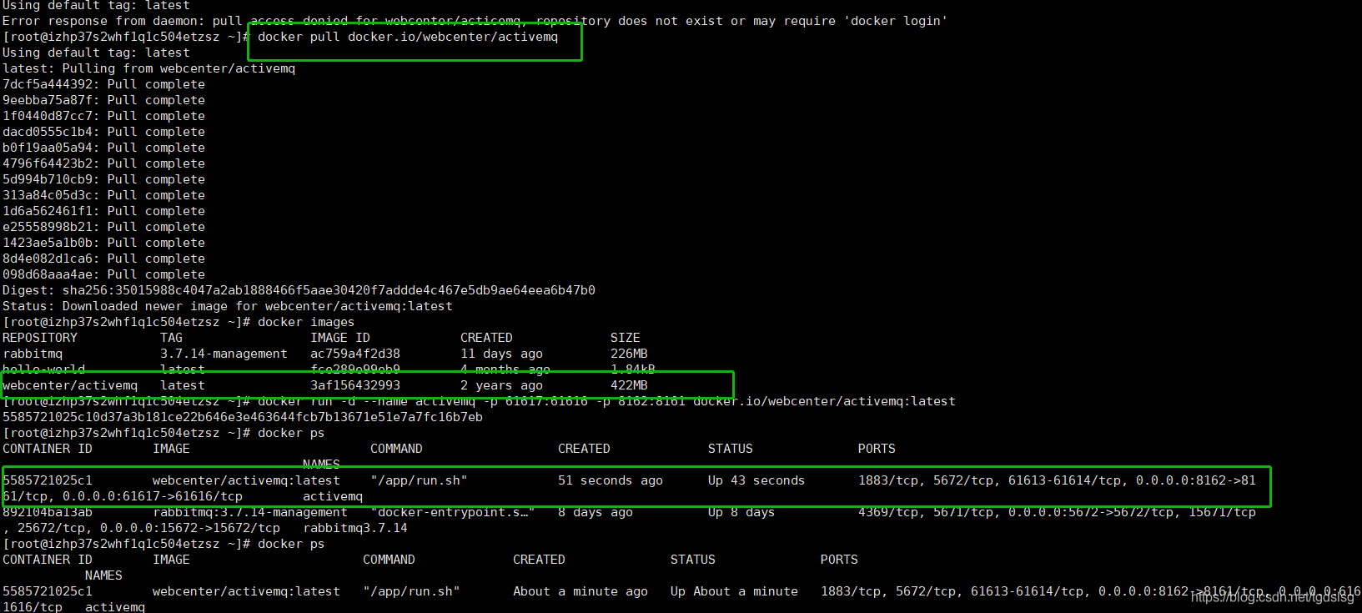Screen dimensions: 1362x613
Task: Click the 'Up 43 seconds' status
Action: pos(756,480)
